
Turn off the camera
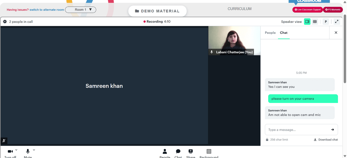(10, 154)
